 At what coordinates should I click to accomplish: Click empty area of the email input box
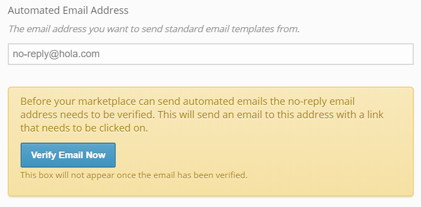pos(255,54)
